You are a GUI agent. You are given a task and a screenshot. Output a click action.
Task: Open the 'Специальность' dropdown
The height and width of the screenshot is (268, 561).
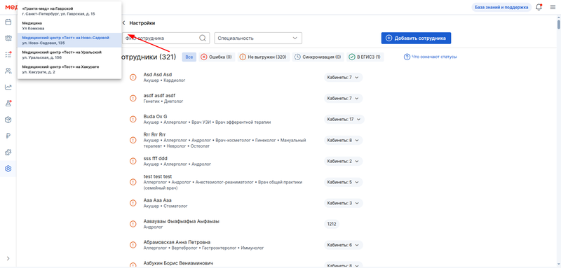(x=258, y=38)
